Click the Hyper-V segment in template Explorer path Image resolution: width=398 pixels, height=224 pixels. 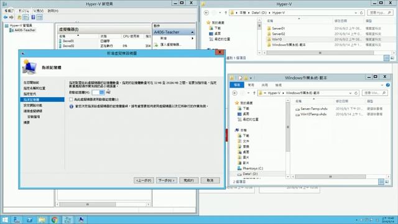click(274, 93)
